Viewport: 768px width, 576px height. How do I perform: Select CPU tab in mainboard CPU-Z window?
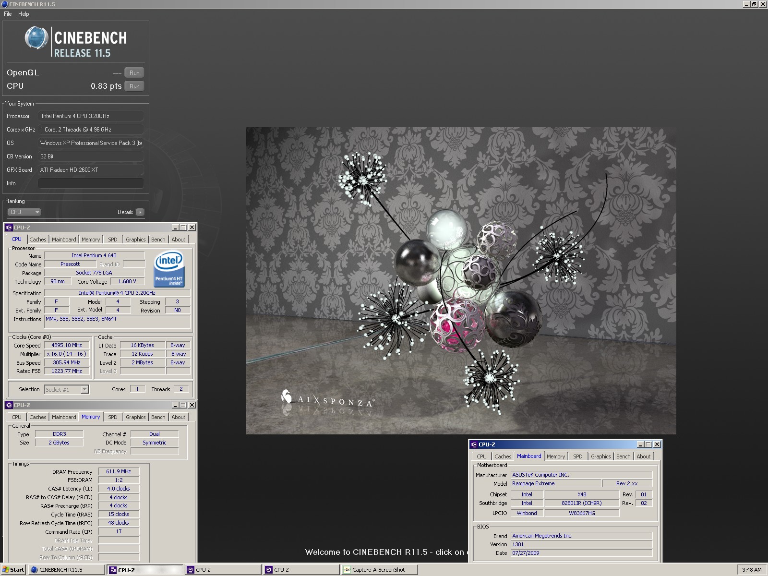[482, 456]
